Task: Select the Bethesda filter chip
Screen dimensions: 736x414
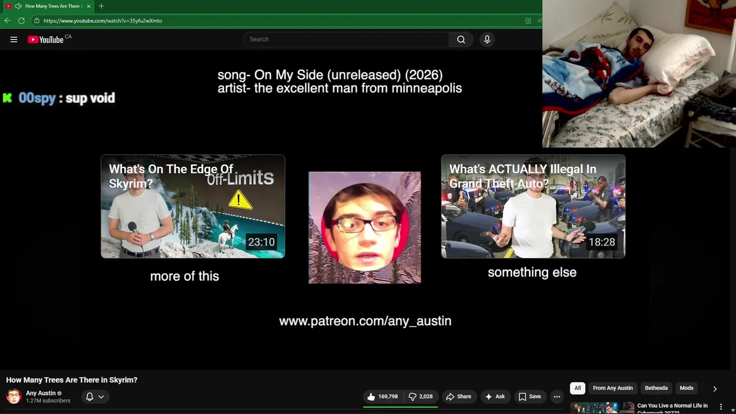Action: coord(656,388)
